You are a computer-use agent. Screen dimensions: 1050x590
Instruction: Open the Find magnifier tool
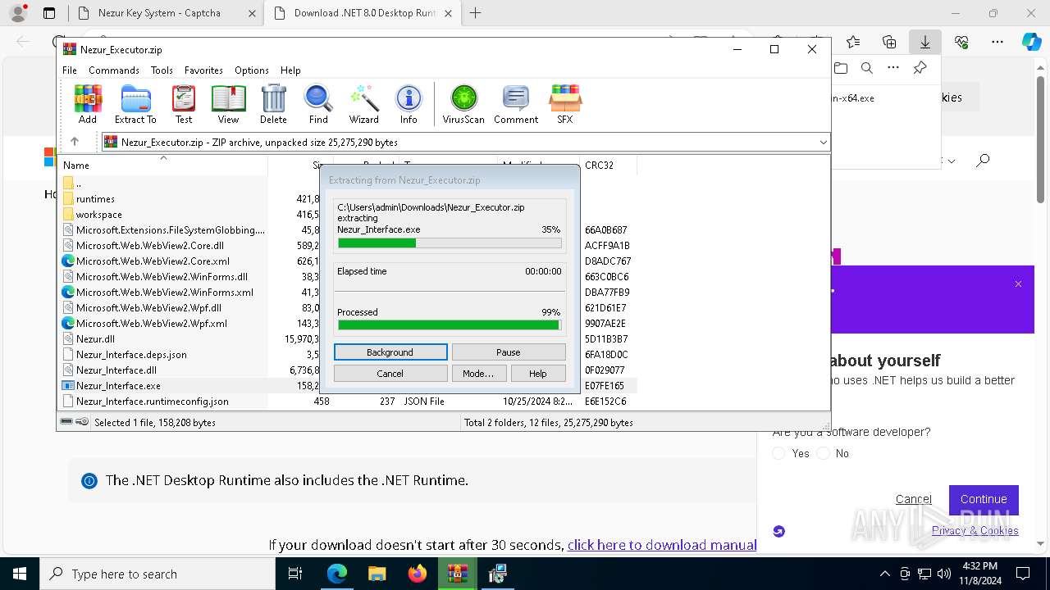tap(318, 104)
